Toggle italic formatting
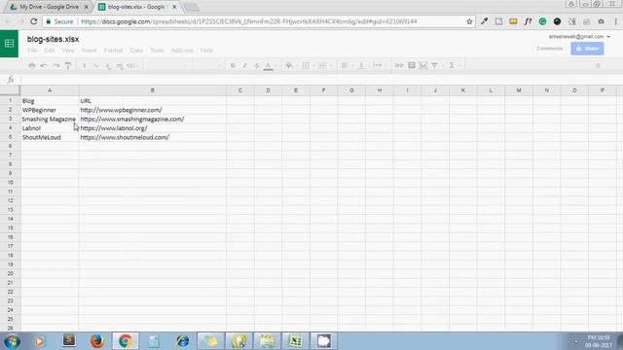The width and height of the screenshot is (623, 350). [244, 65]
